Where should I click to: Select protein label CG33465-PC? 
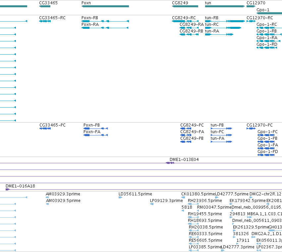[52, 125]
